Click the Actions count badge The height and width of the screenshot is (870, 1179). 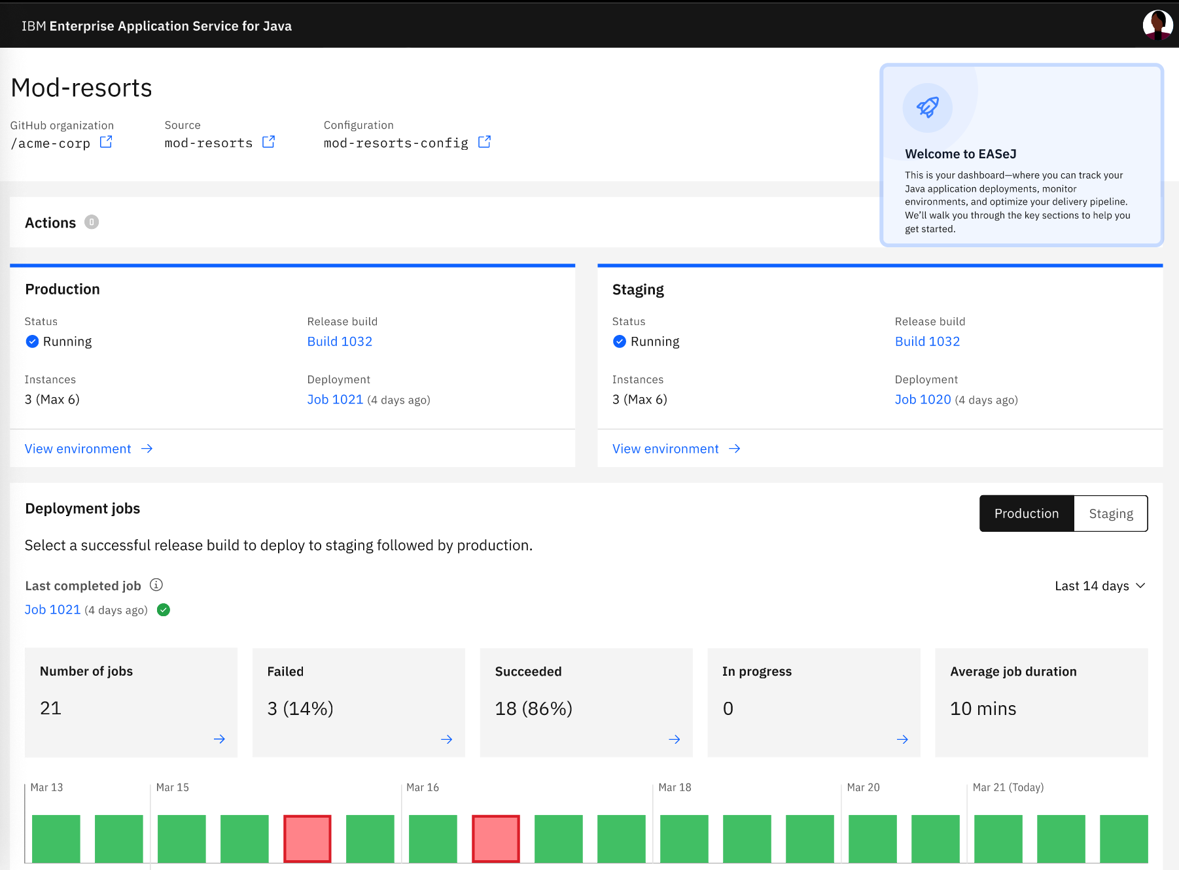92,222
